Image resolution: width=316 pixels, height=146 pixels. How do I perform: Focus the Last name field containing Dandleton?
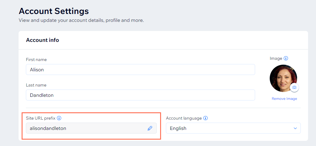click(140, 95)
